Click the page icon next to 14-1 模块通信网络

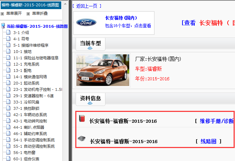pos(8,76)
